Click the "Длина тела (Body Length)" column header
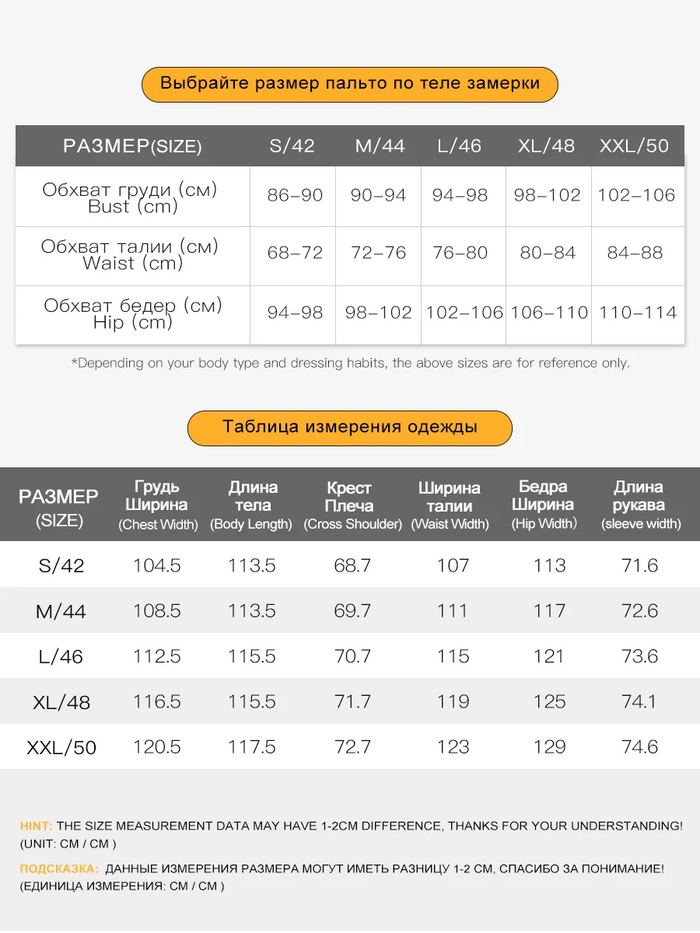 pos(251,505)
